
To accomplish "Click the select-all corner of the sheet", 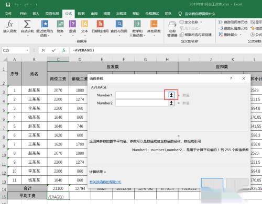I will [x=5, y=60].
